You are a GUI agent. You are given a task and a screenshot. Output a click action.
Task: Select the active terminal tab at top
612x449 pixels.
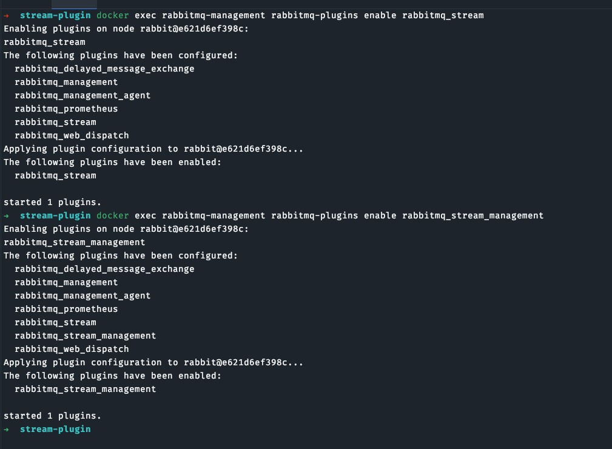coord(74,4)
